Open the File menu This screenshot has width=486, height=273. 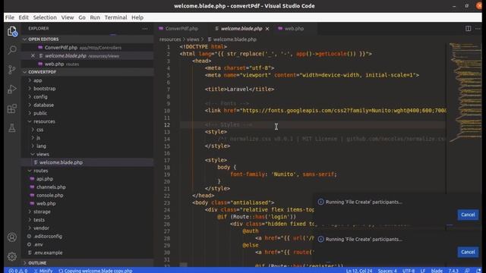click(10, 17)
